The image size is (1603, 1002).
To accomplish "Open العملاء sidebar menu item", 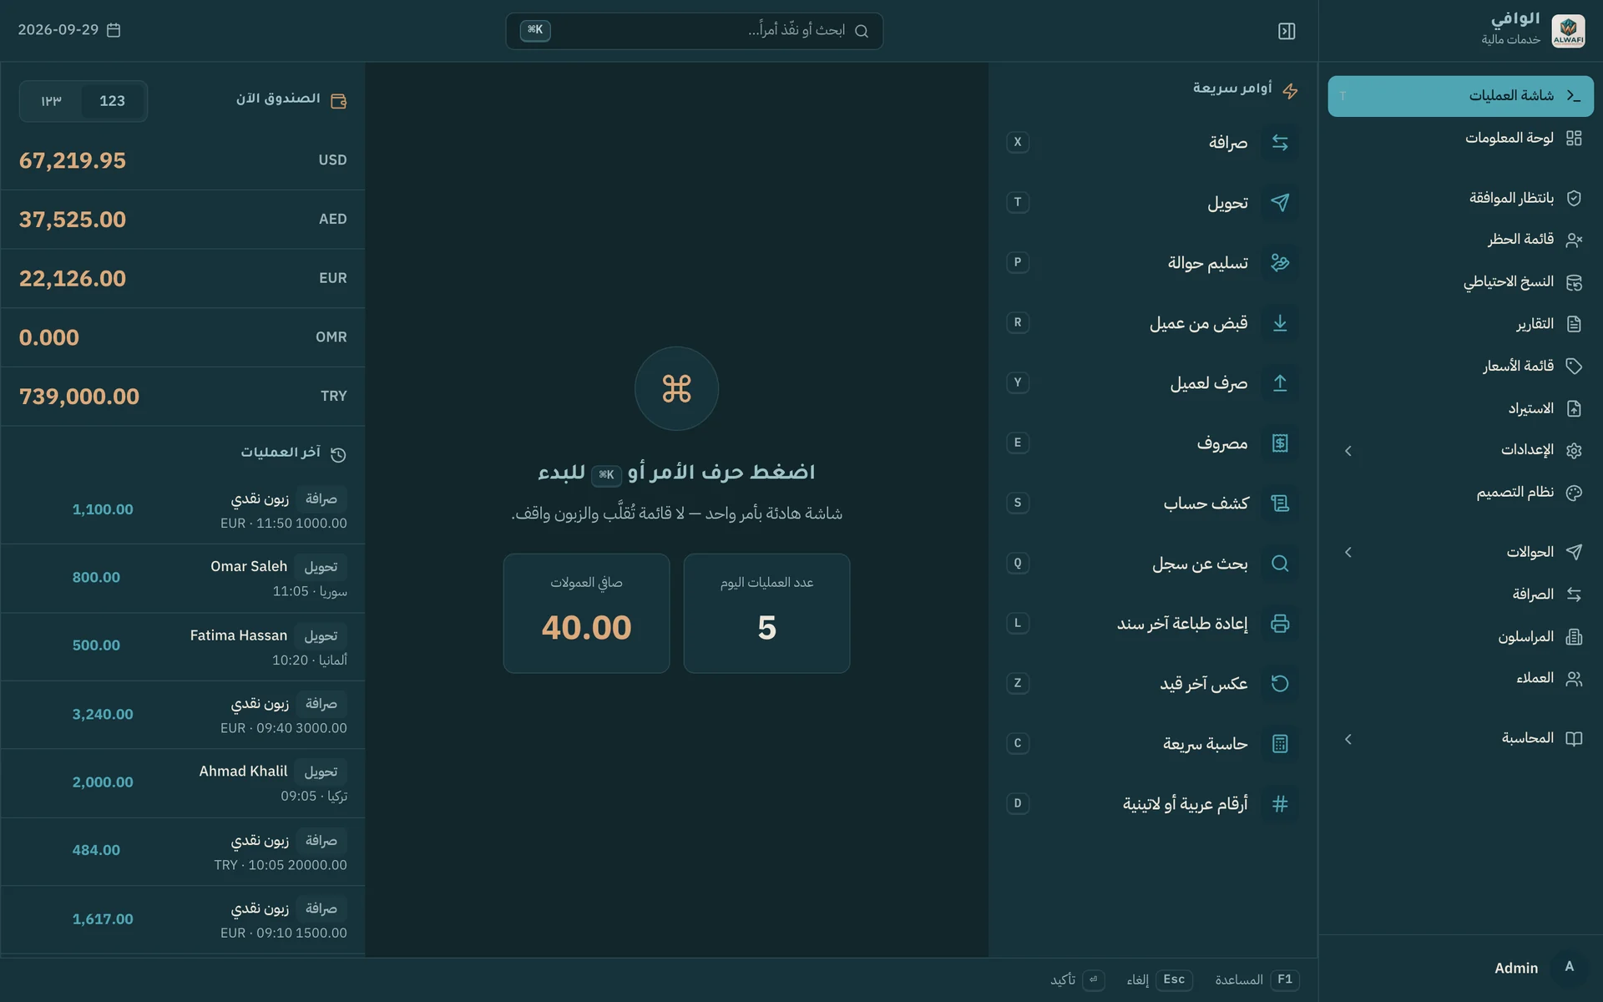I will coord(1460,679).
